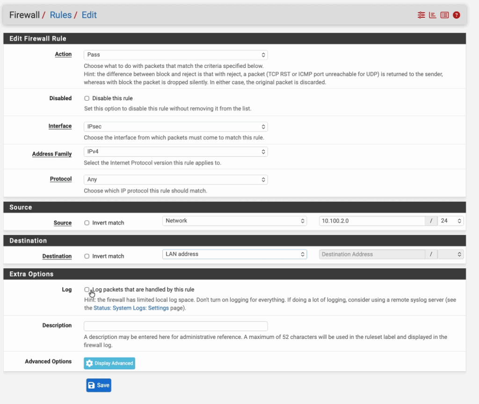Image resolution: width=479 pixels, height=404 pixels.
Task: Open Source type dropdown showing Network
Action: 234,220
